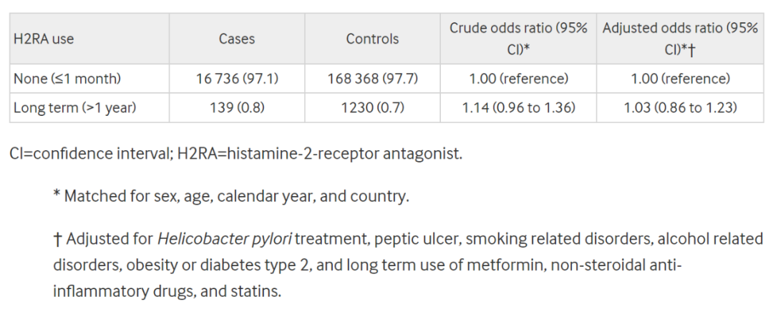
Task: Click the controls value "168 368 (97.7)"
Action: (x=372, y=79)
